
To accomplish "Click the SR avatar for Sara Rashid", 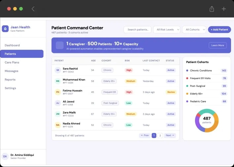I will point(58,70).
